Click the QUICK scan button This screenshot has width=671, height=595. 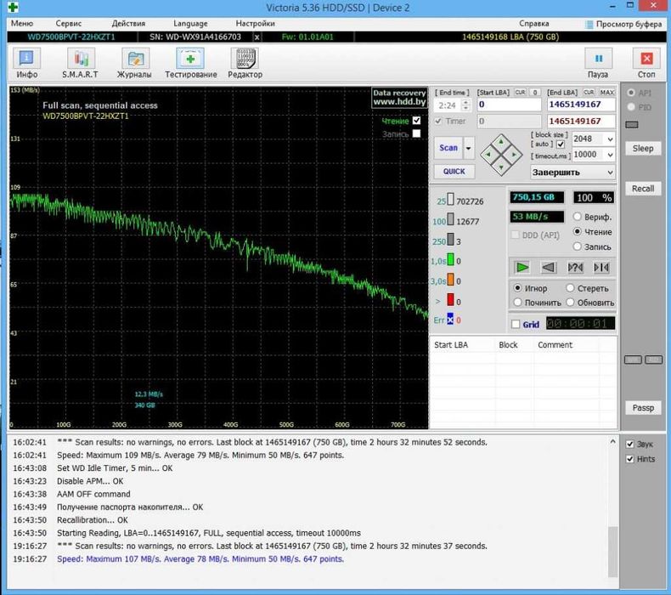[454, 172]
